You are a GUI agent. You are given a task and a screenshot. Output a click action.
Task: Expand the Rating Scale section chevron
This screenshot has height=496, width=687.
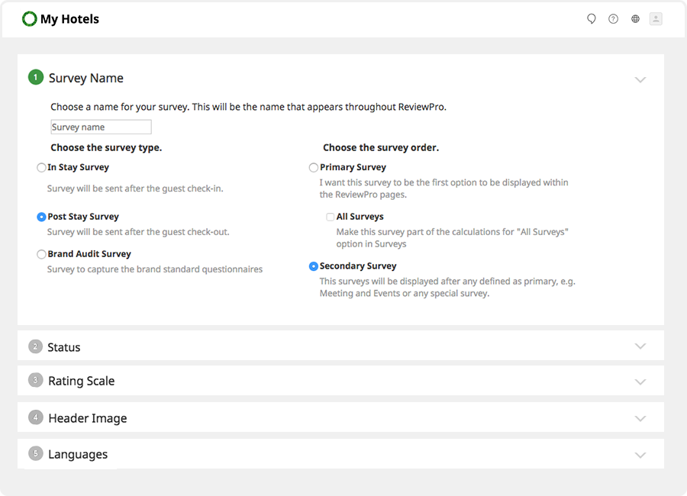[640, 382]
